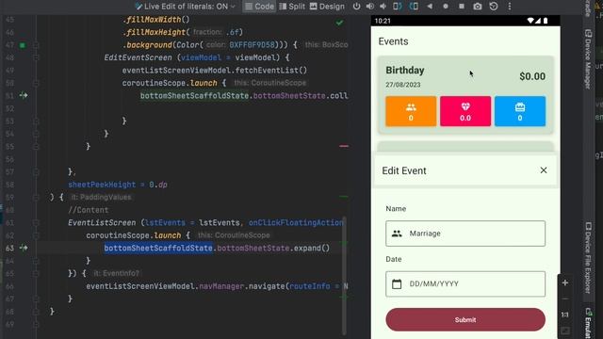The image size is (603, 339).
Task: Tap the orange guests count tile
Action: (411, 111)
